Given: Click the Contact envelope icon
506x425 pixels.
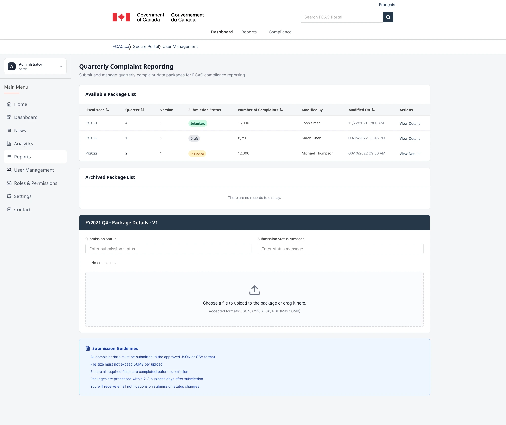Looking at the screenshot, I should (x=9, y=209).
